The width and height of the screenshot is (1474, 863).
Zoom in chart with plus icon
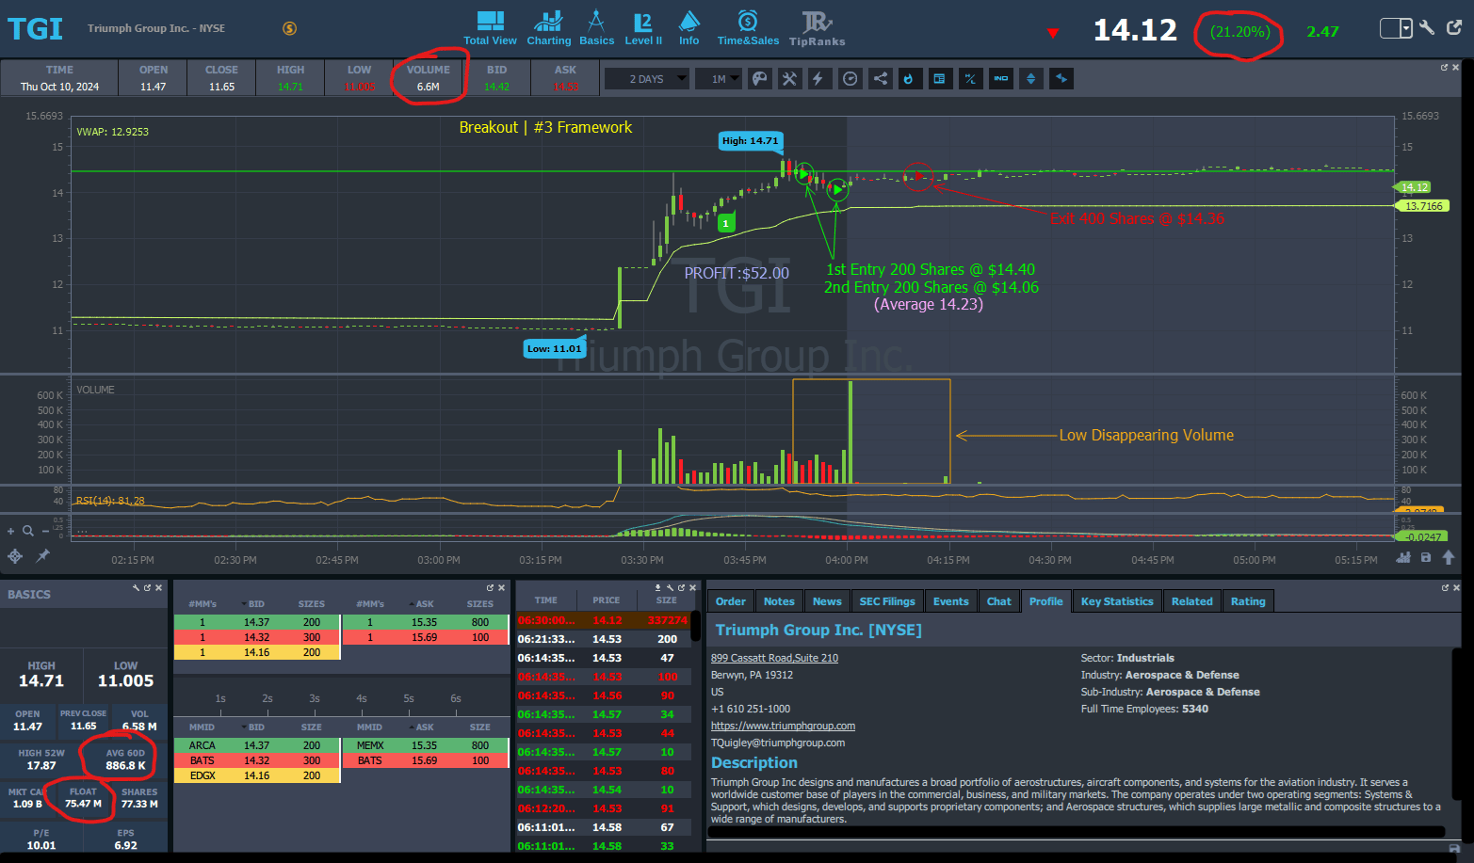tap(11, 531)
